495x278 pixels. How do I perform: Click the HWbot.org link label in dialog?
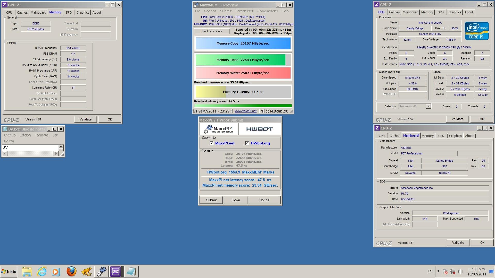[x=260, y=143]
